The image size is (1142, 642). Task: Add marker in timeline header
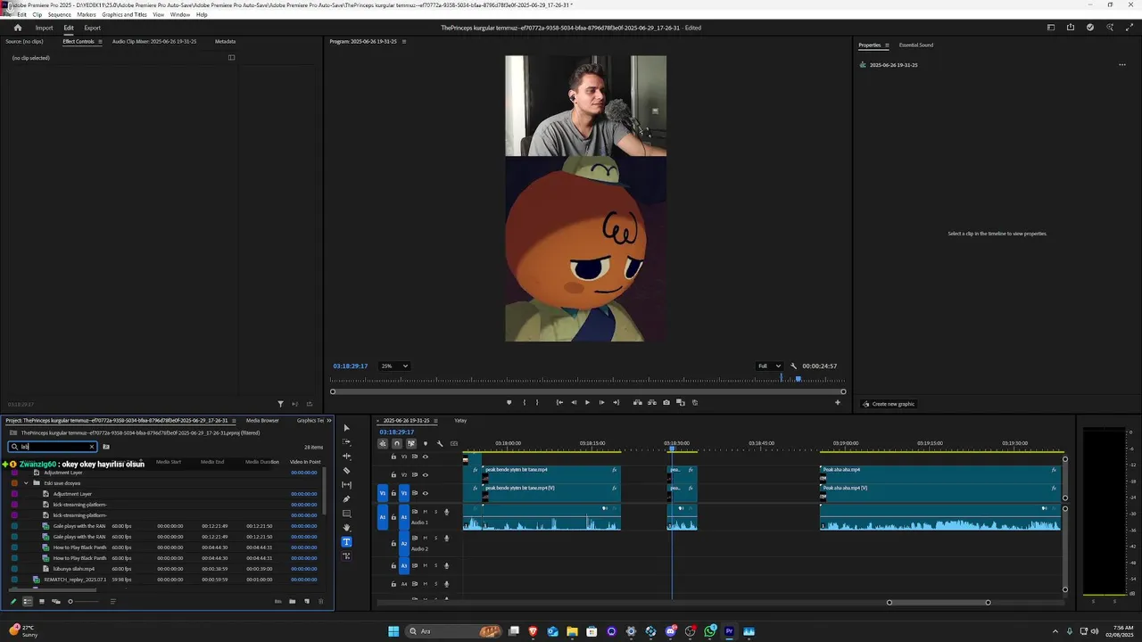click(x=426, y=443)
